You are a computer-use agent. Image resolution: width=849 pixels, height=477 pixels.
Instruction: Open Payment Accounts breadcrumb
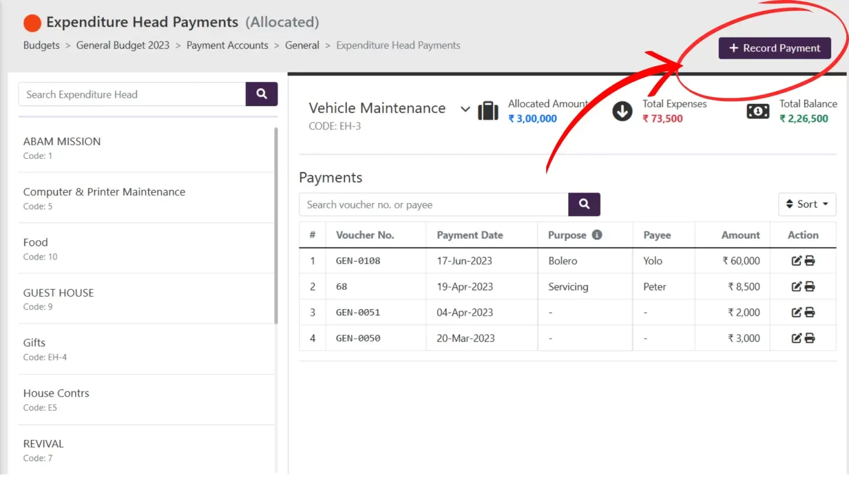tap(227, 45)
